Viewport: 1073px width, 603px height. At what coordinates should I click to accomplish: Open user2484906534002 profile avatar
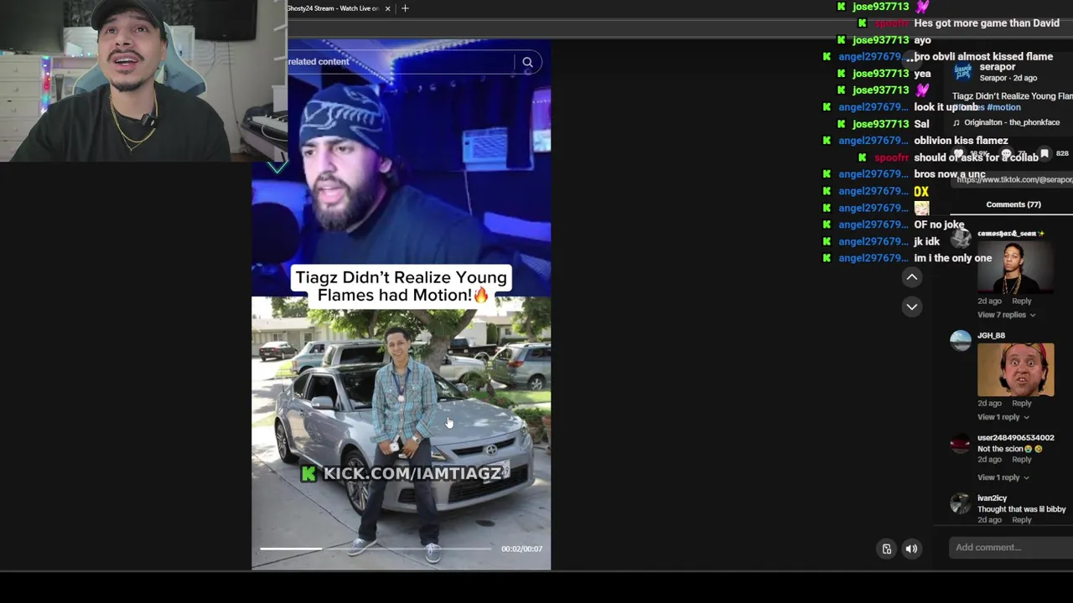coord(961,442)
